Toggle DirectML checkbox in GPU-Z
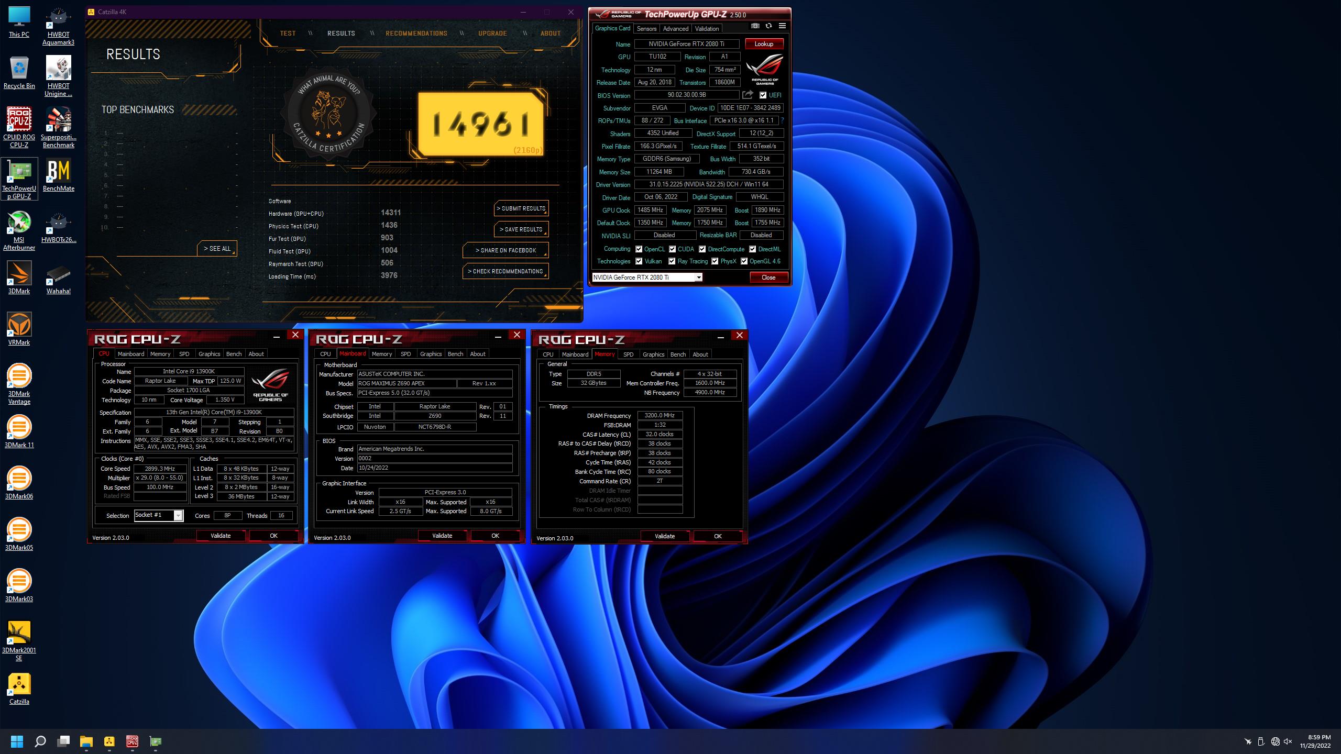Viewport: 1341px width, 754px height. click(752, 249)
